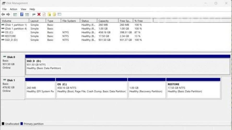Select the 1.00 GB Recovery Partition block
This screenshot has width=232, height=130.
147,90
